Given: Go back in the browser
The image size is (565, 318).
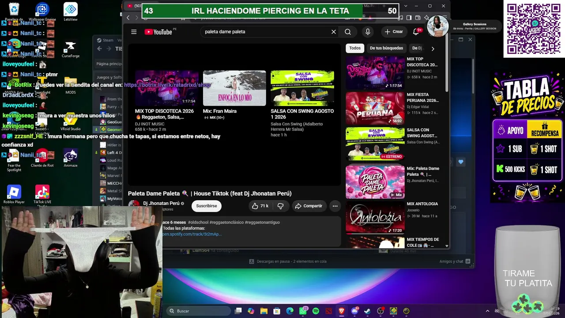Looking at the screenshot, I should (x=128, y=18).
